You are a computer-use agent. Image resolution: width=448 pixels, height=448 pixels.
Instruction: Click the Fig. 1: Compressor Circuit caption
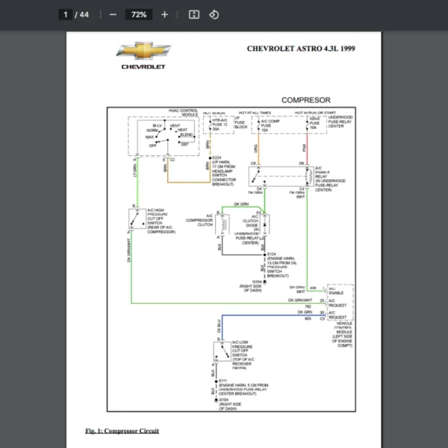[121, 431]
